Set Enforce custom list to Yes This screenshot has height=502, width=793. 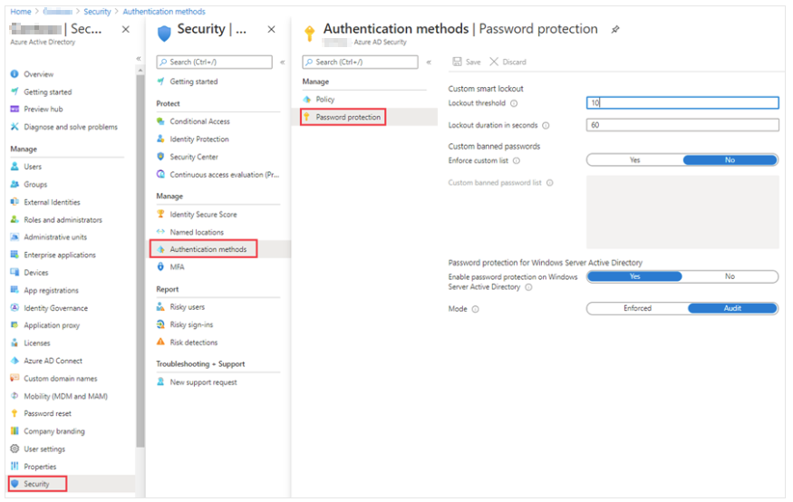(634, 160)
